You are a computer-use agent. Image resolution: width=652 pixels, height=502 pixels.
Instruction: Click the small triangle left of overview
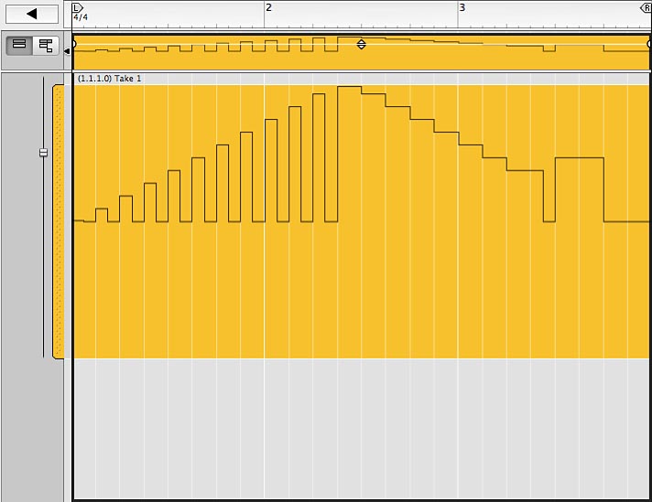[67, 52]
